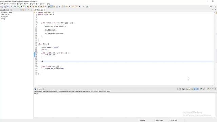Click the Previous Annotation toolbar icon
This screenshot has width=217, height=122.
67,7
